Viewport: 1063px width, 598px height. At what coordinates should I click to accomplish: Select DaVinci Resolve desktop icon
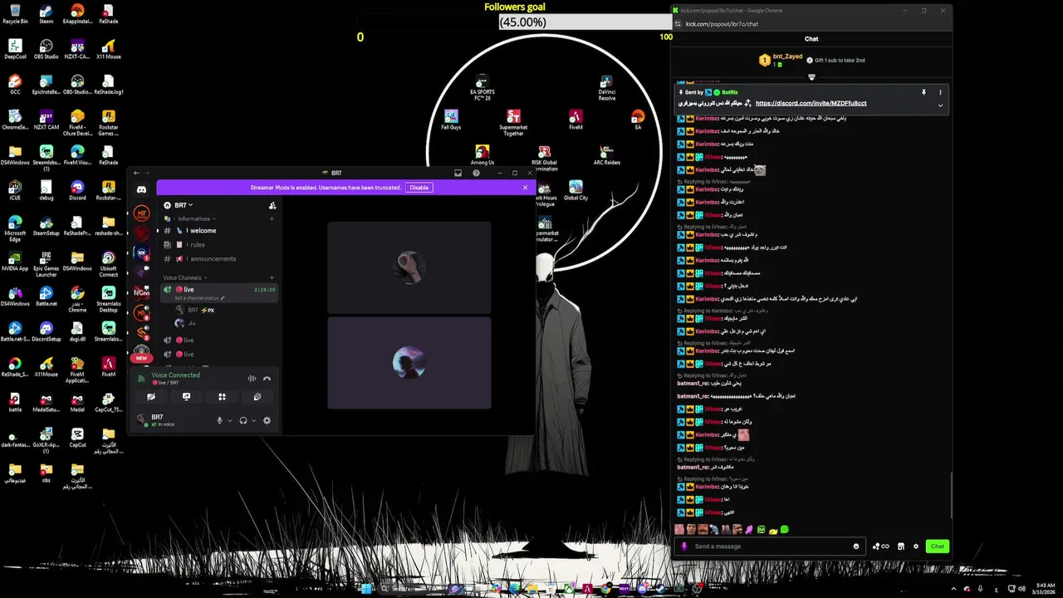[607, 88]
